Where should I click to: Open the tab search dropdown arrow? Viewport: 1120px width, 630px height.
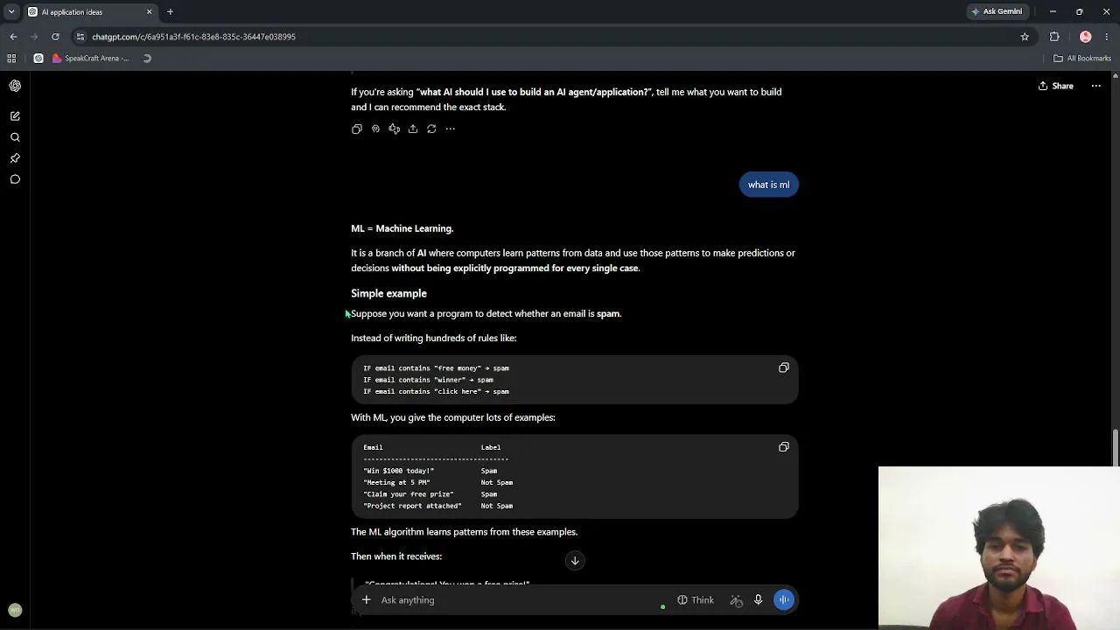(x=11, y=11)
